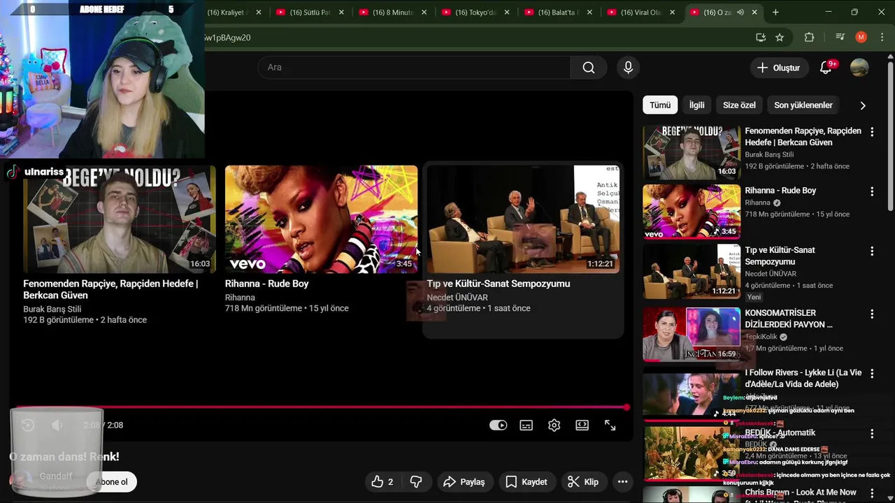
Task: Select the Tümü filter chip
Action: point(660,105)
